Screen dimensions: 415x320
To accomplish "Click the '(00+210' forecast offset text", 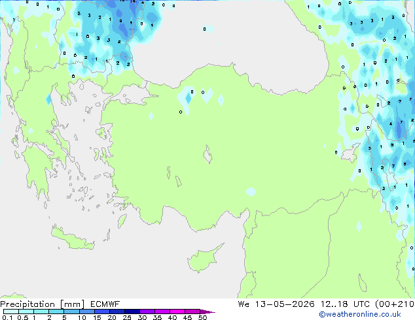I will [x=394, y=304].
